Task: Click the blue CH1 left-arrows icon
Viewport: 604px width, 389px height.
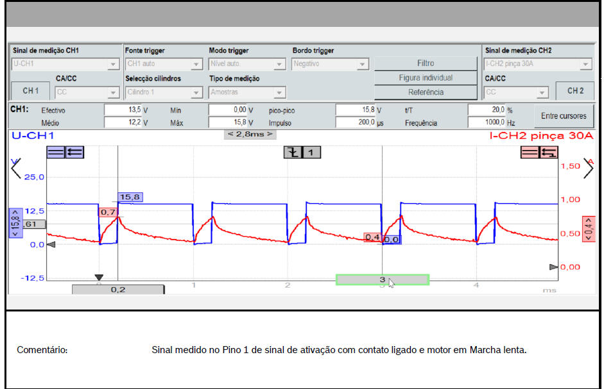Action: pos(74,152)
